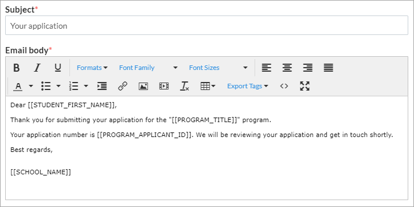Insert a numbered list

[73, 86]
